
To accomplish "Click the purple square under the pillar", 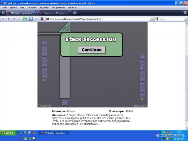I will pos(65,103).
